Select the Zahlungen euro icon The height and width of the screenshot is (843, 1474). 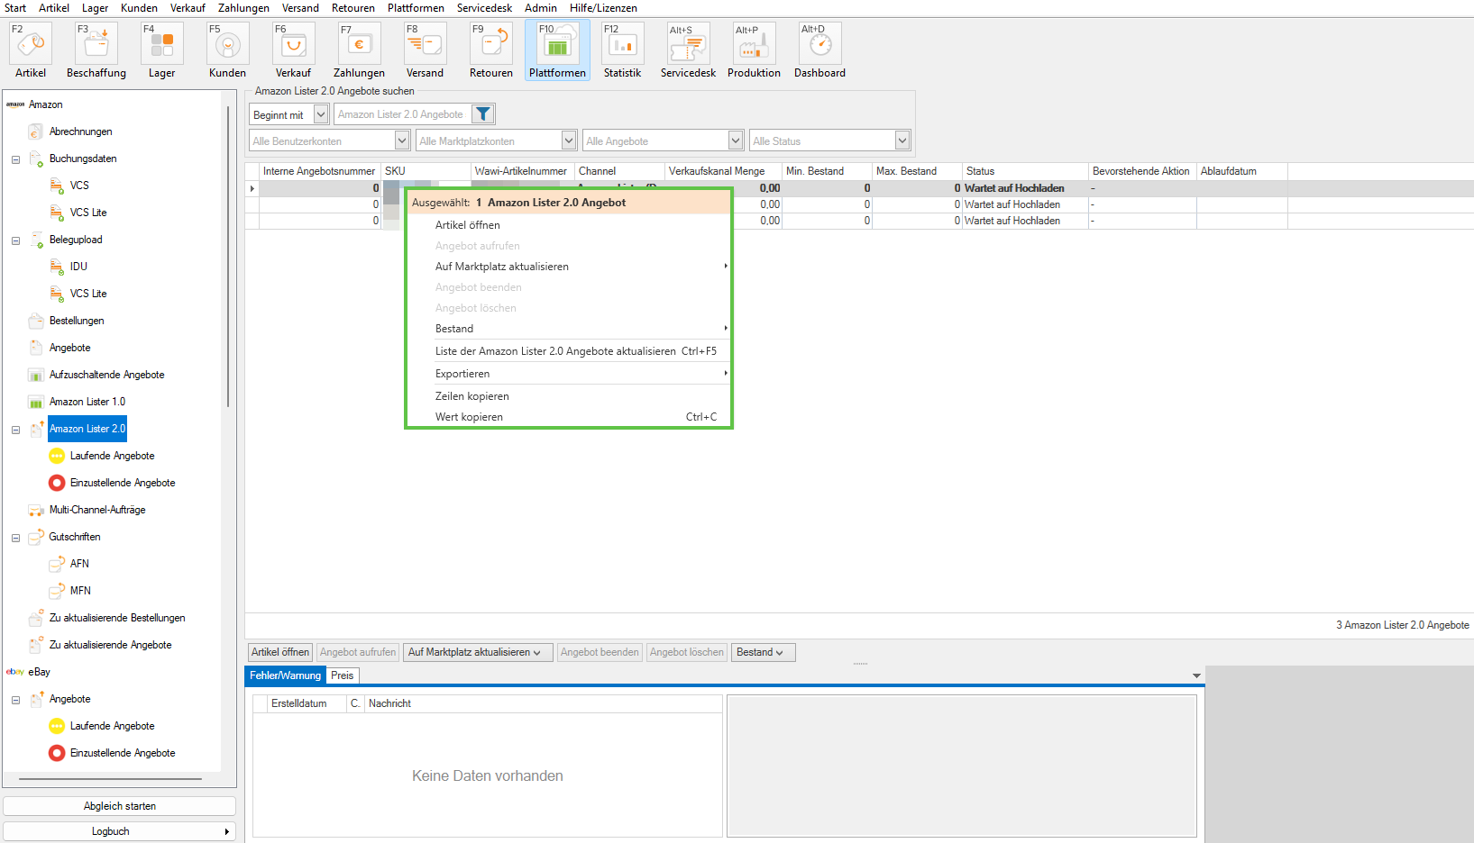pos(359,43)
